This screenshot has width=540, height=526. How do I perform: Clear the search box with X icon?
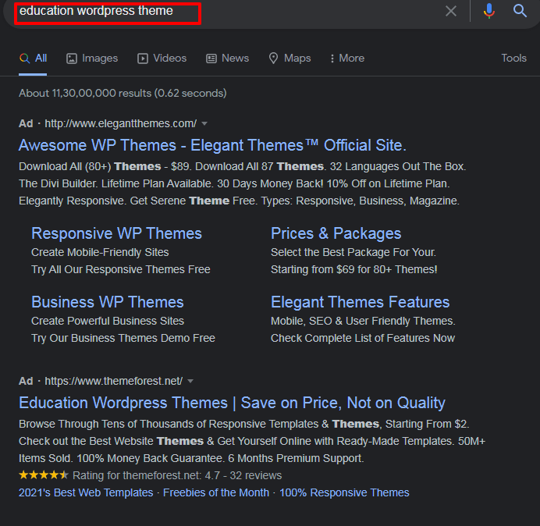(x=451, y=11)
